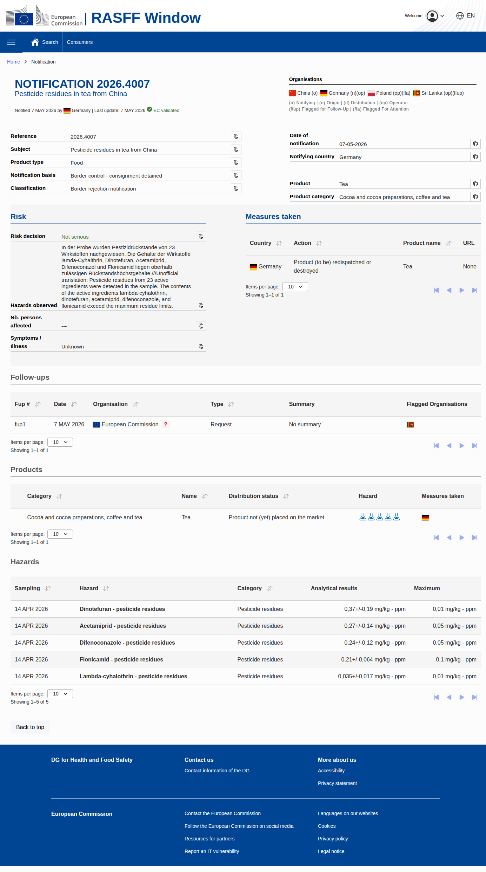Copy the Product type value
The height and width of the screenshot is (872, 486).
click(x=236, y=162)
